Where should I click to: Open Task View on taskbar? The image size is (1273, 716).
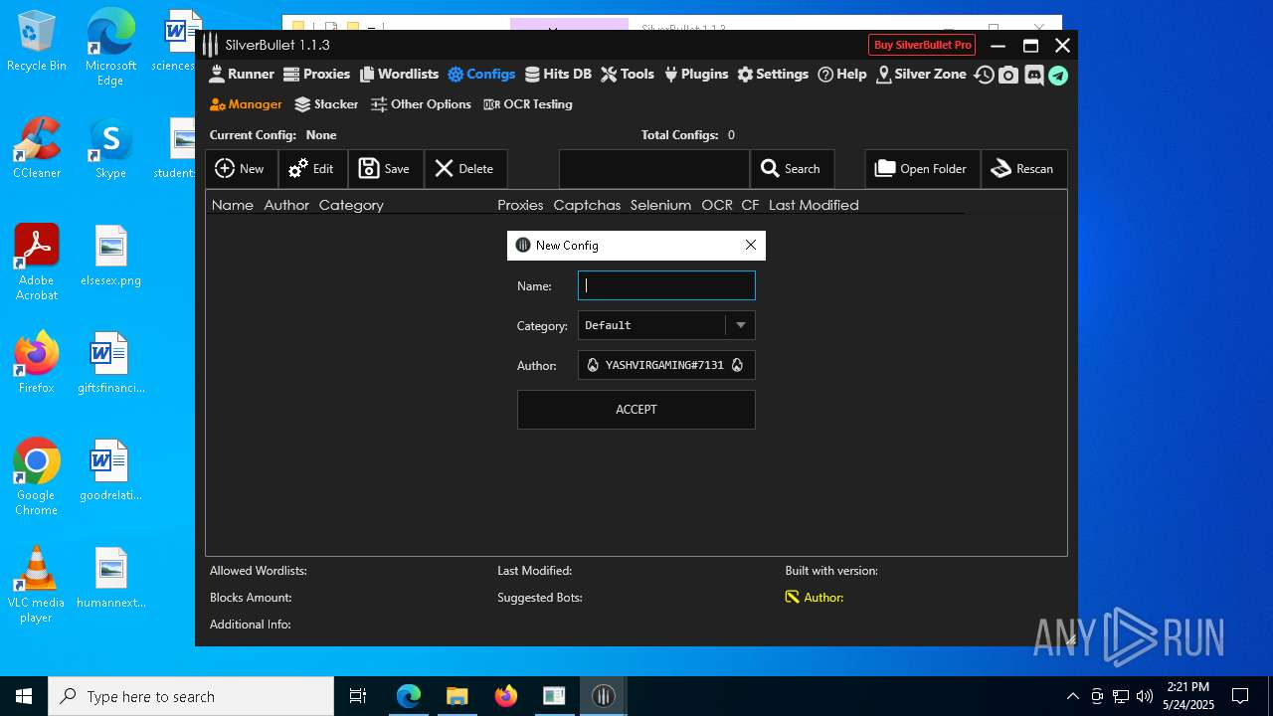358,696
